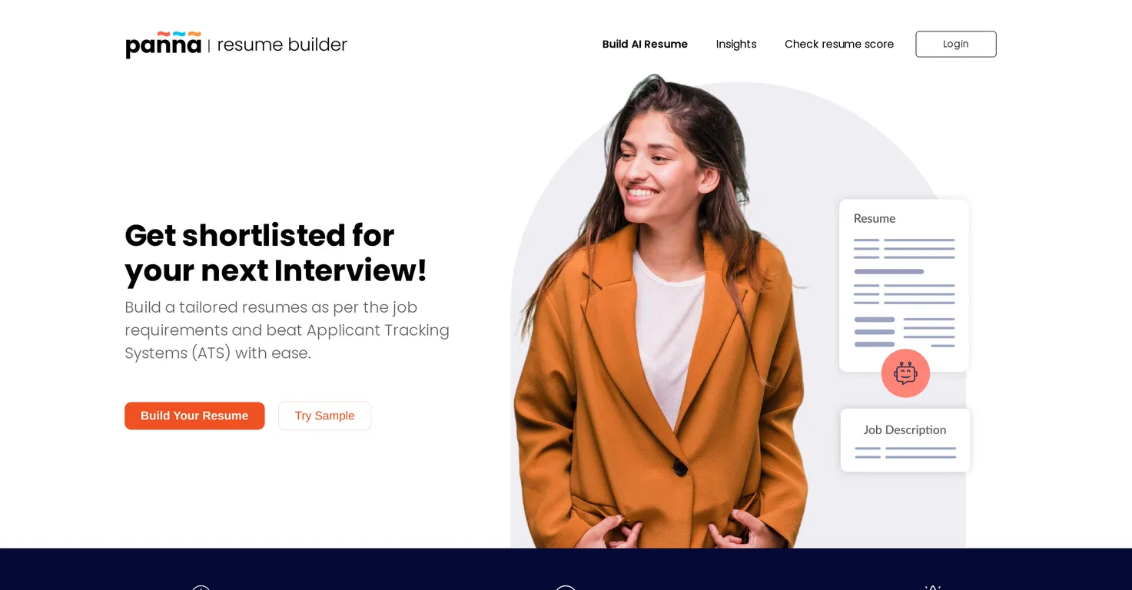This screenshot has height=590, width=1132.
Task: Select the Try Sample button
Action: point(324,416)
